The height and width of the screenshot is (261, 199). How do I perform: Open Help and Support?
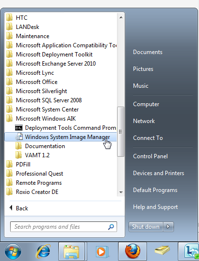(x=155, y=207)
